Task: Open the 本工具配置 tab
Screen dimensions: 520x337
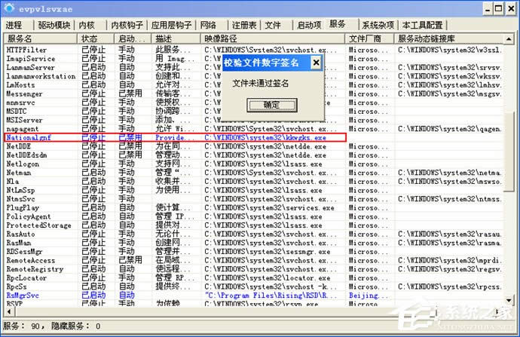Action: tap(422, 25)
